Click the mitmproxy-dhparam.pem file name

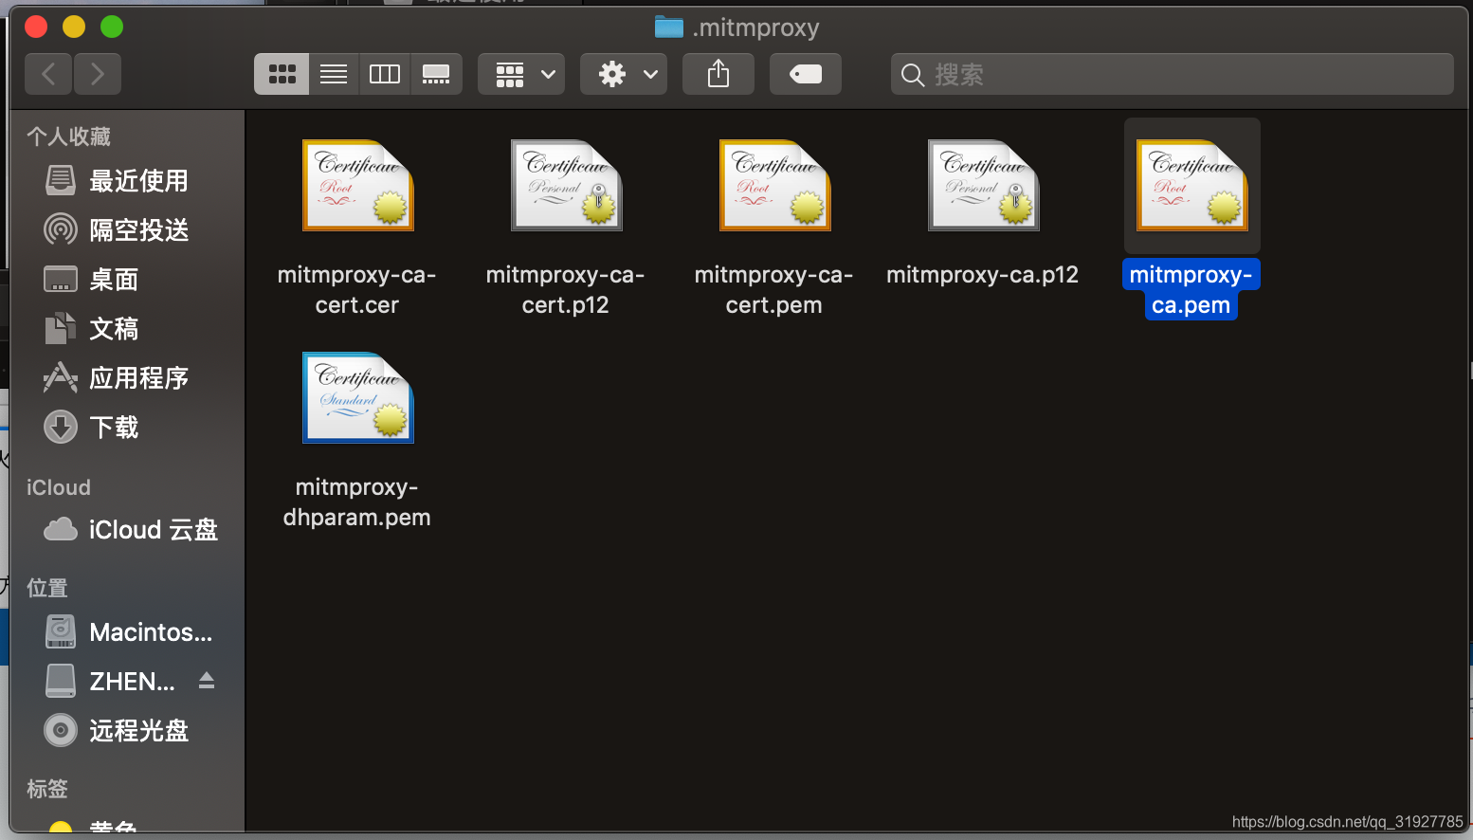coord(357,502)
